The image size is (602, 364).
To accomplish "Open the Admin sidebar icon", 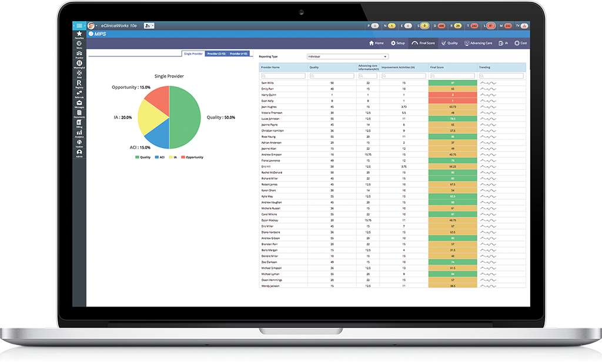I will pos(79,153).
